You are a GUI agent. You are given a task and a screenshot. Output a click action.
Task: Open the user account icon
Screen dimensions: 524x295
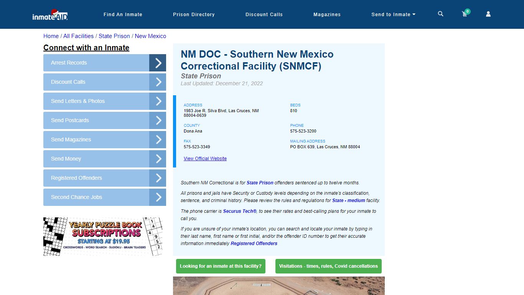(488, 14)
